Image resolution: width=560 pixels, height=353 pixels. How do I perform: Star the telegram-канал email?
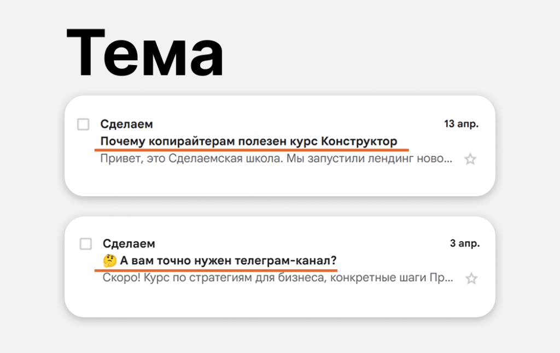pos(471,278)
